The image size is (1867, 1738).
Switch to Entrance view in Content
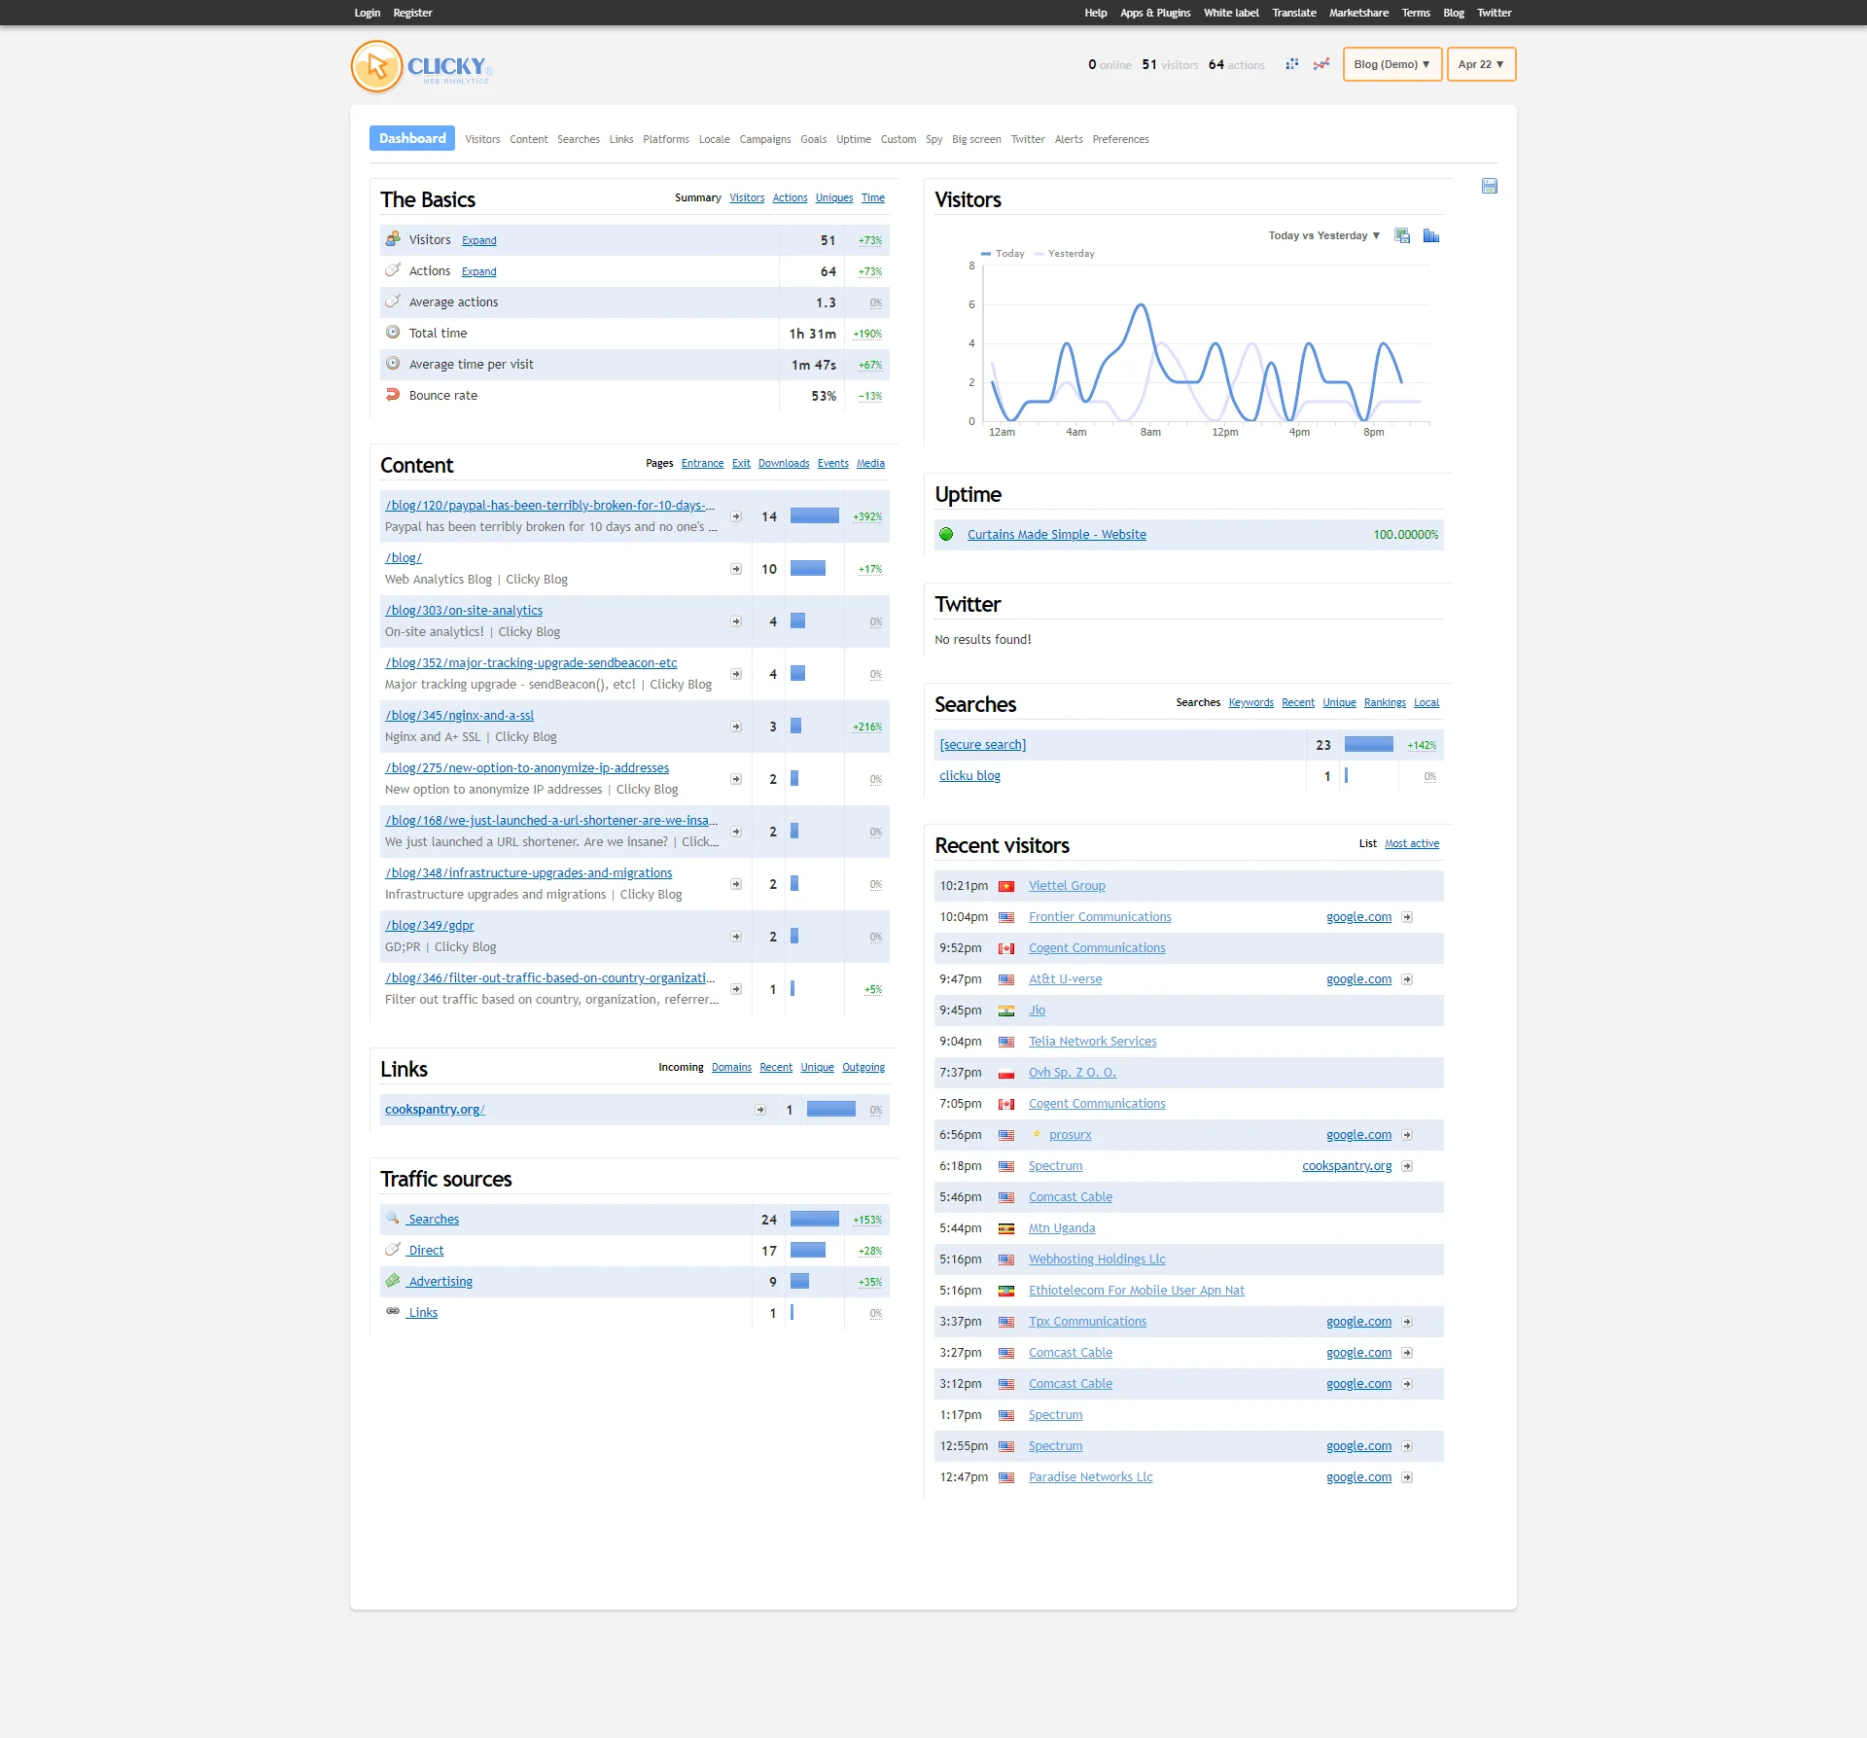coord(702,463)
